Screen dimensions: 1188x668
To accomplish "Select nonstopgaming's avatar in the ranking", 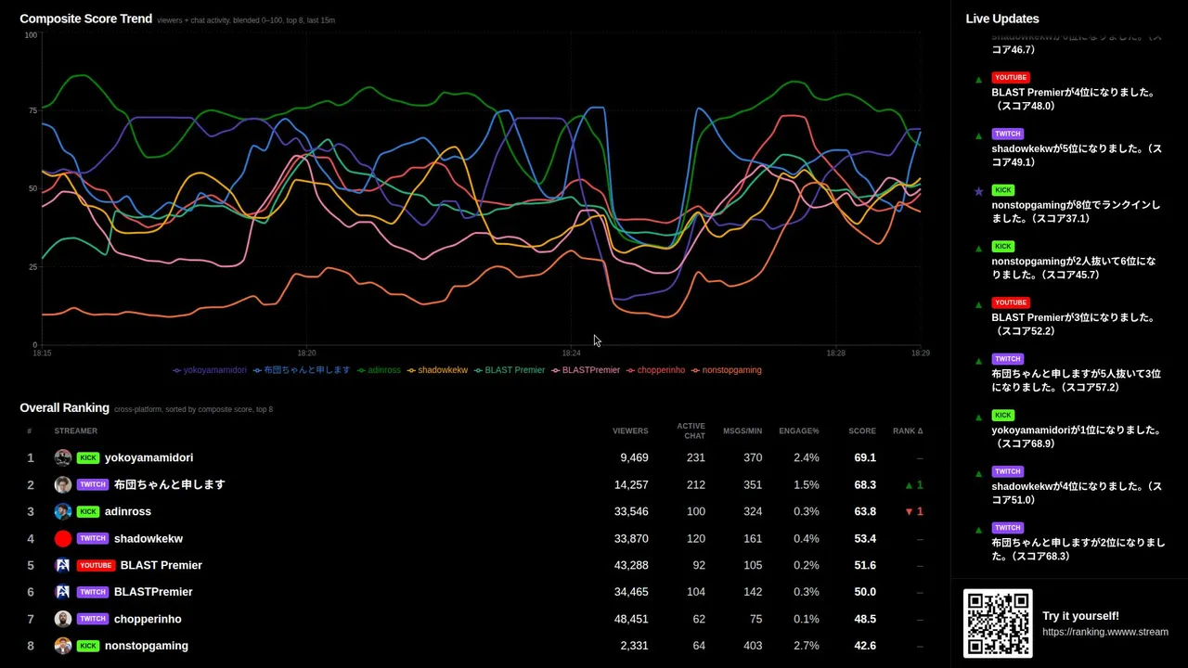I will point(63,646).
